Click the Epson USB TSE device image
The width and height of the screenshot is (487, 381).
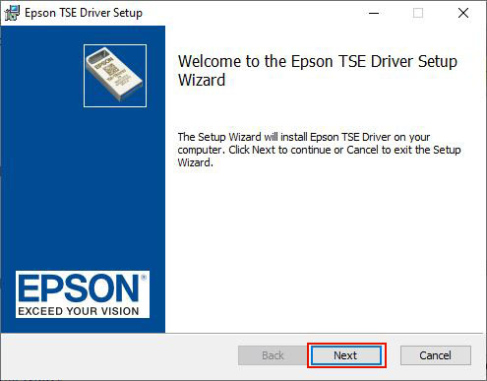tap(115, 76)
